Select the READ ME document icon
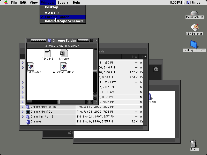Image resolution: width=207 pixels, height=155 pixels. [x=47, y=53]
